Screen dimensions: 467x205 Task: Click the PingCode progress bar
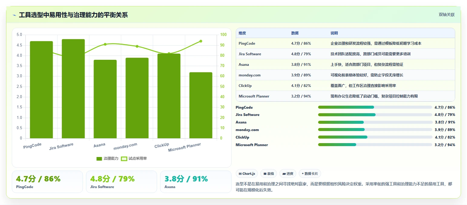point(375,107)
